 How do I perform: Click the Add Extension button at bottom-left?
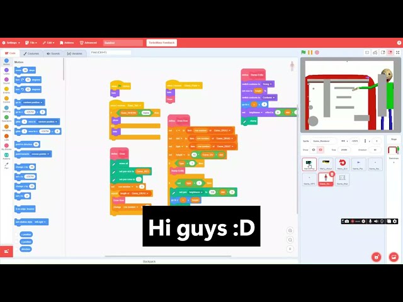coord(6,252)
